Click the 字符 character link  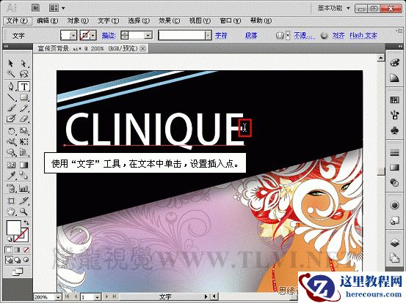221,35
